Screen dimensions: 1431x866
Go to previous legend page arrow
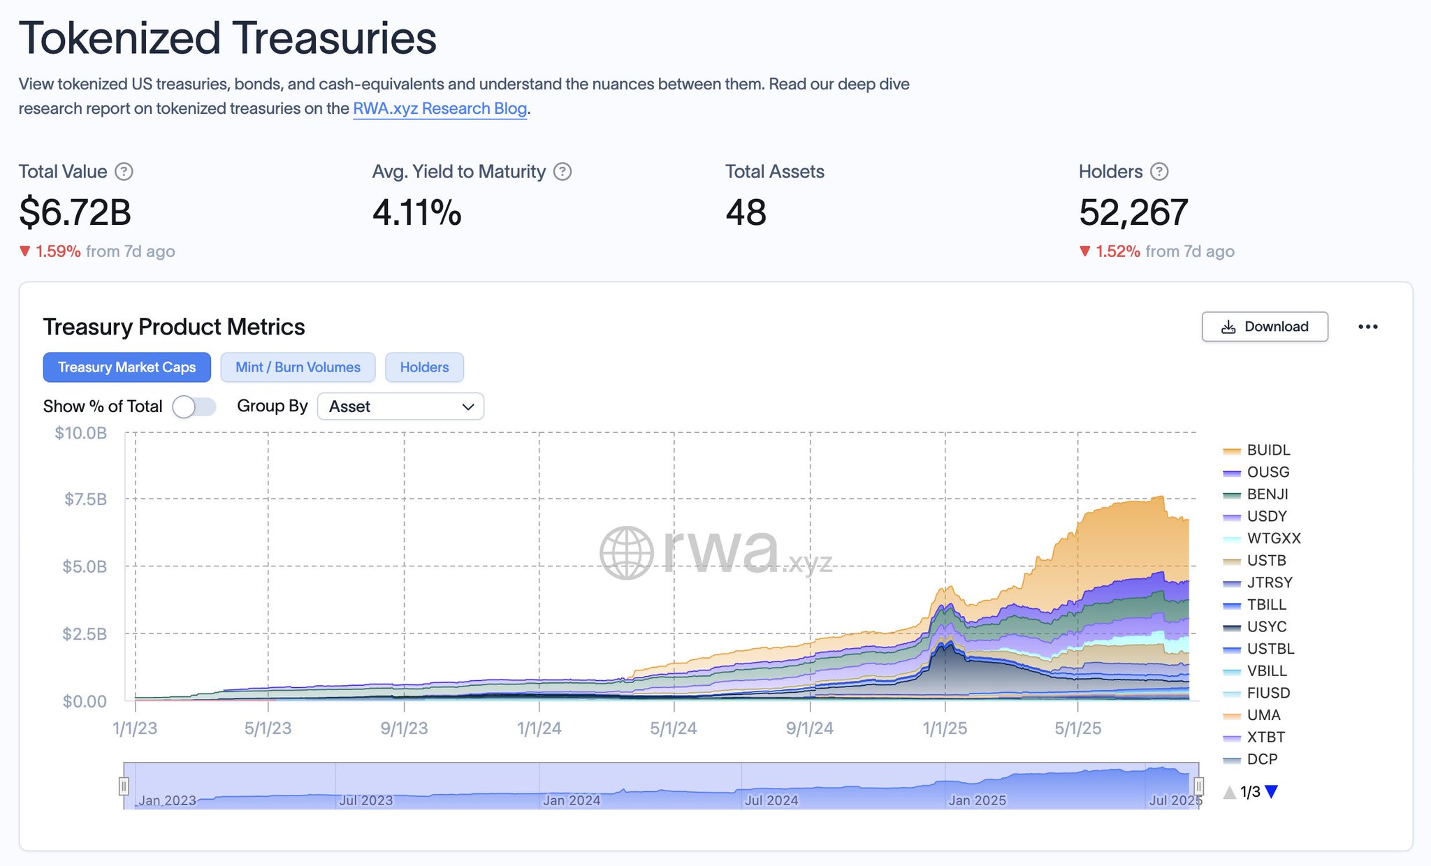(1230, 792)
